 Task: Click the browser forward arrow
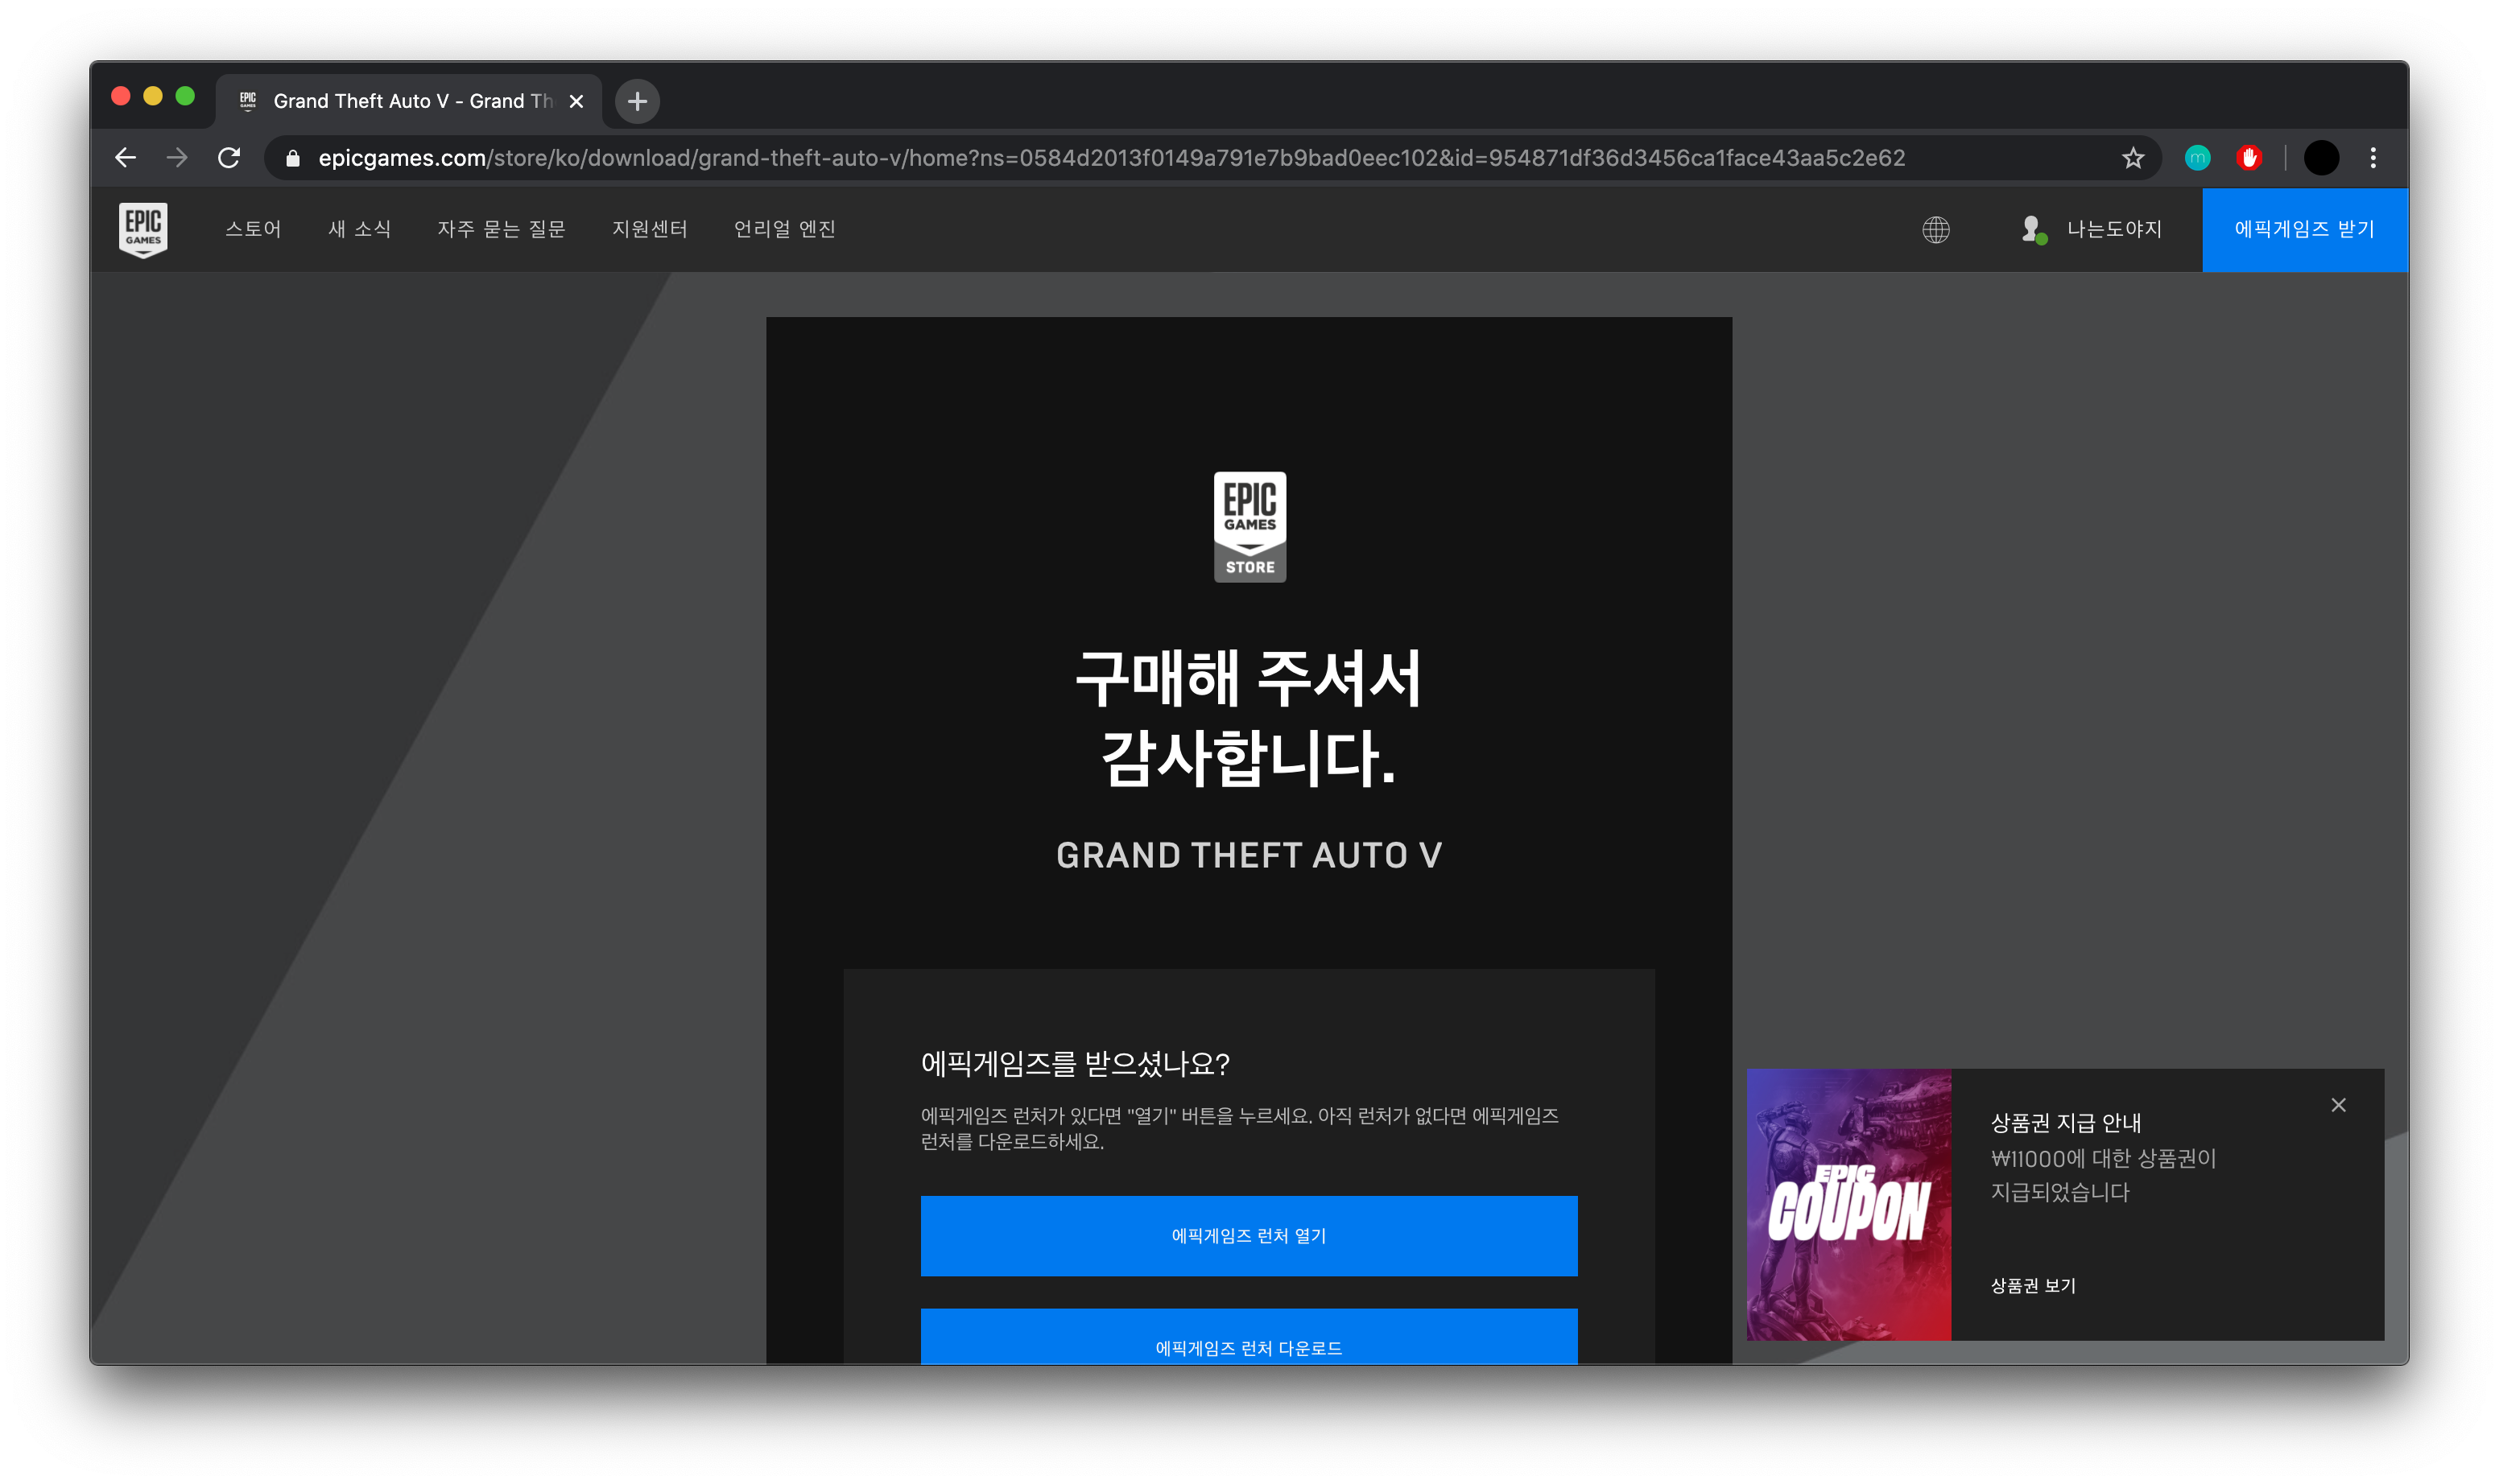coord(177,158)
